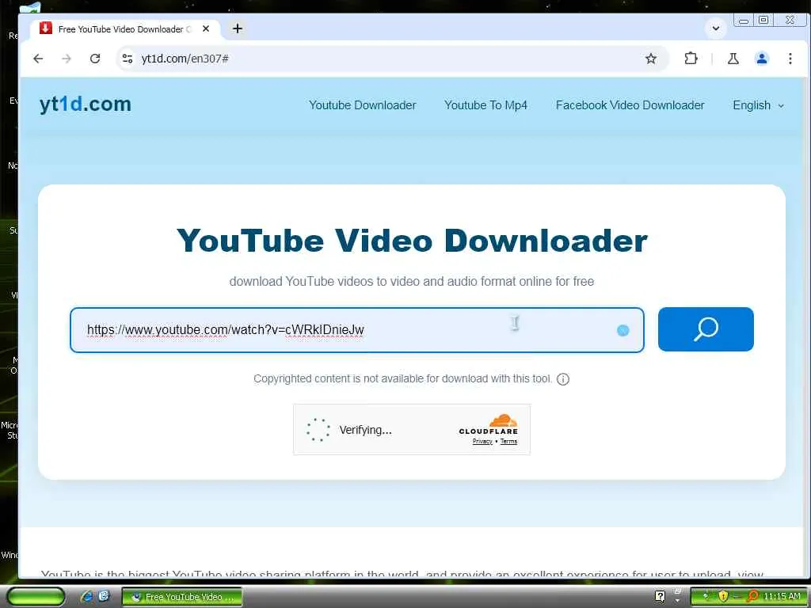Launch Internet Explorer from quick launch
This screenshot has width=811, height=608.
click(87, 596)
